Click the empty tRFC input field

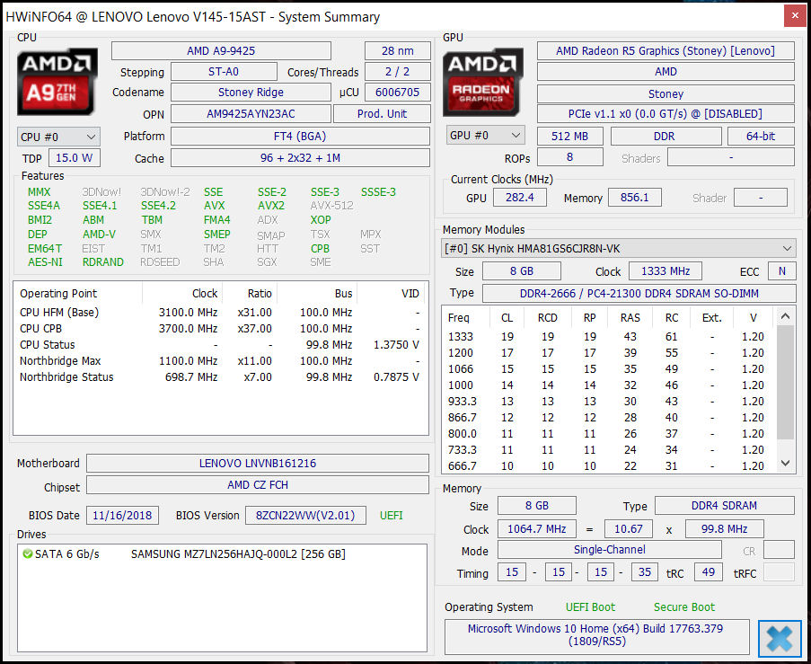point(779,571)
